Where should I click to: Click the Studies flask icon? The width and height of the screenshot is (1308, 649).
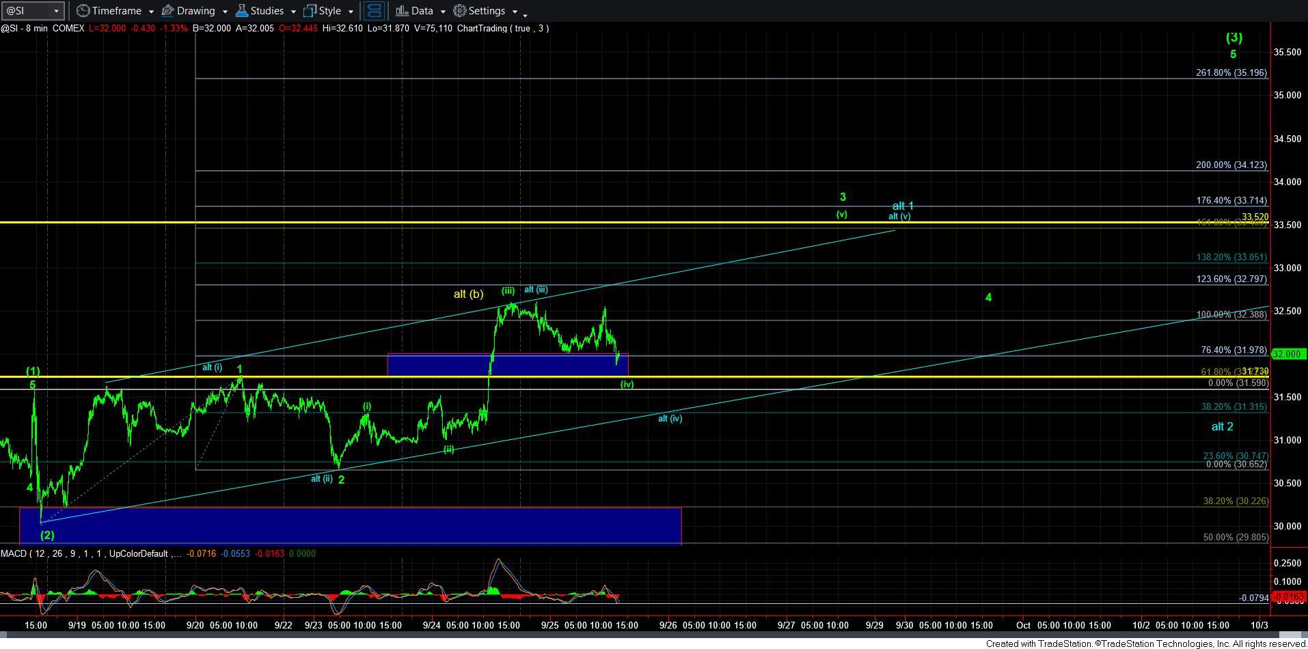tap(241, 11)
